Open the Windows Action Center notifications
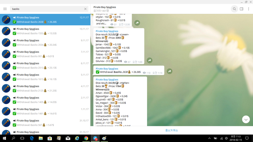The height and width of the screenshot is (142, 253). (x=247, y=138)
